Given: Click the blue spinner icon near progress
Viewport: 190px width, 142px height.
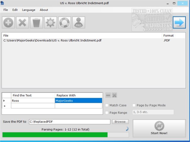Looking at the screenshot, I should pyautogui.click(x=127, y=129).
